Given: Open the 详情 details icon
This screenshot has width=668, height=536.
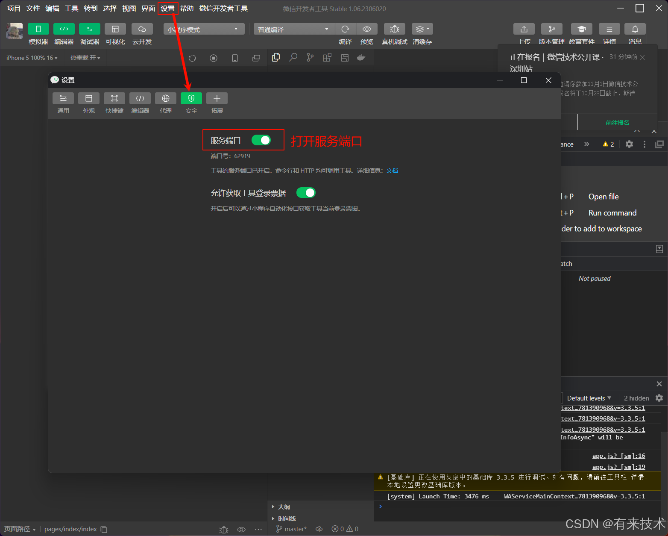Looking at the screenshot, I should click(x=609, y=29).
